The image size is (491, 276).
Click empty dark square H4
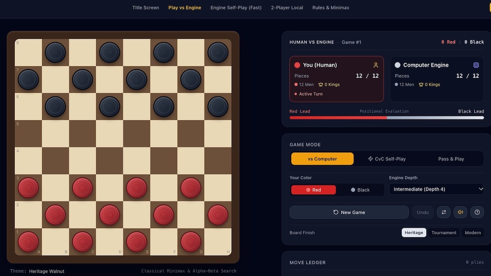coord(218,161)
